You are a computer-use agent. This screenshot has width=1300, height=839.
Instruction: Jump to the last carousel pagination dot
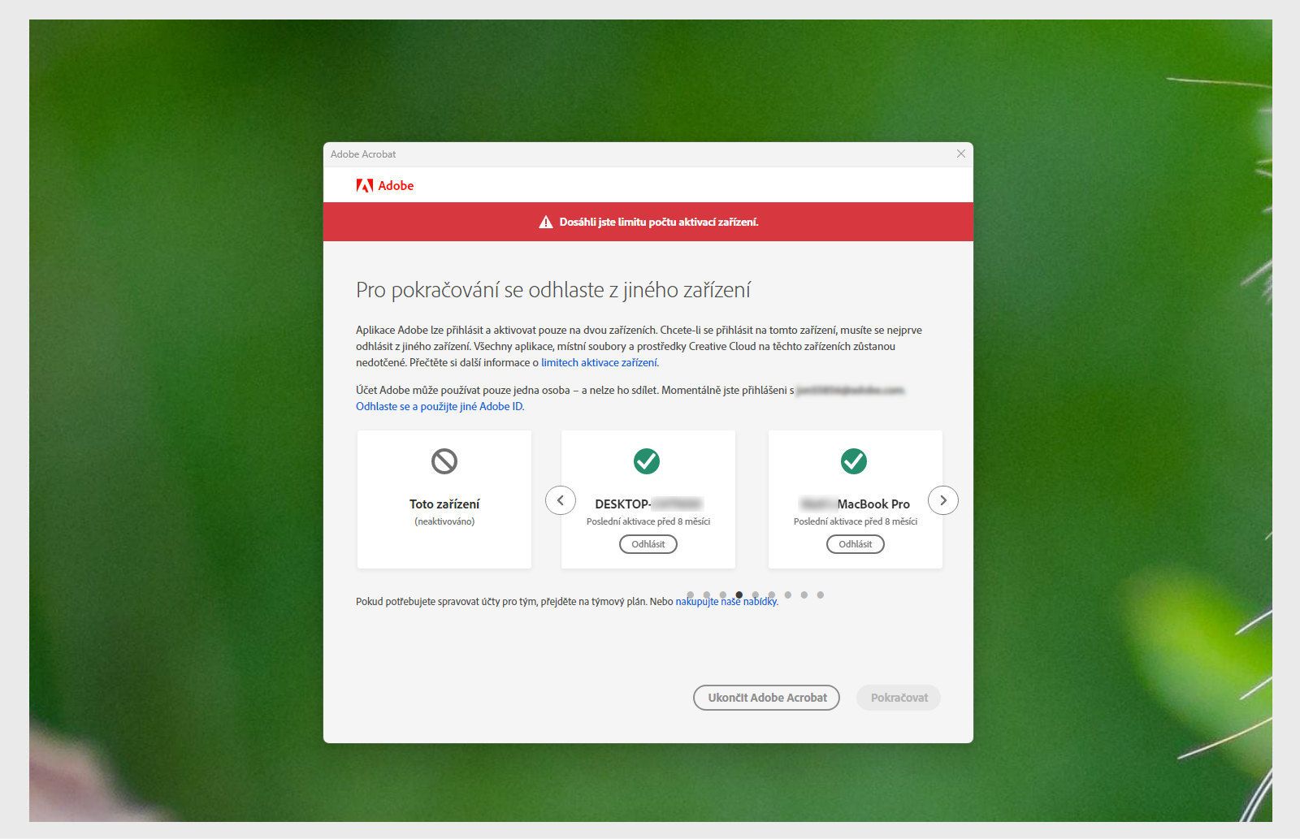click(x=821, y=595)
